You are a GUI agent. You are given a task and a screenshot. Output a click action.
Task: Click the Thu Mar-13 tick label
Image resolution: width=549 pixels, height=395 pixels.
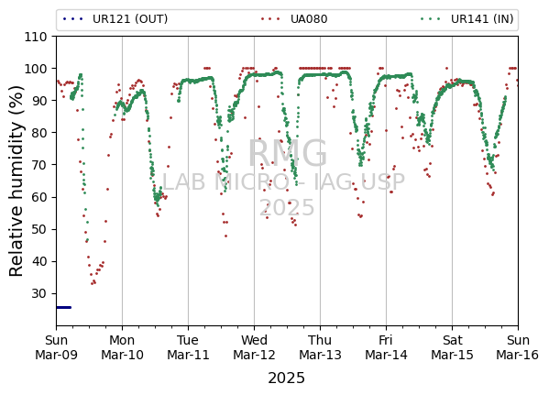coord(320,347)
